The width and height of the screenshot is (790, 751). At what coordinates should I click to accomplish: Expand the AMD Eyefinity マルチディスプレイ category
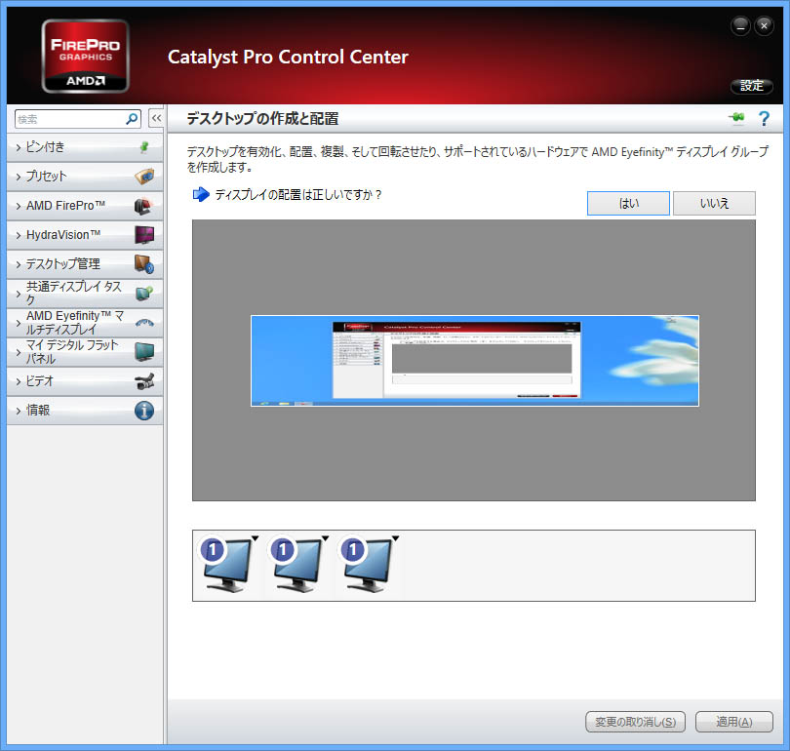pyautogui.click(x=19, y=323)
